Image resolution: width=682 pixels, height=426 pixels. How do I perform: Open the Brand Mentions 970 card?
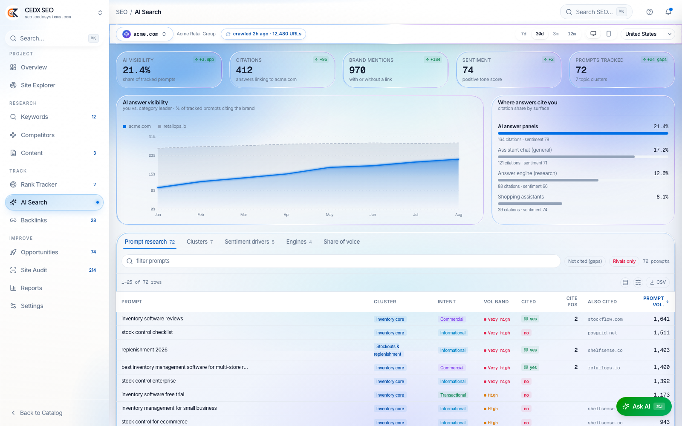[x=396, y=70]
